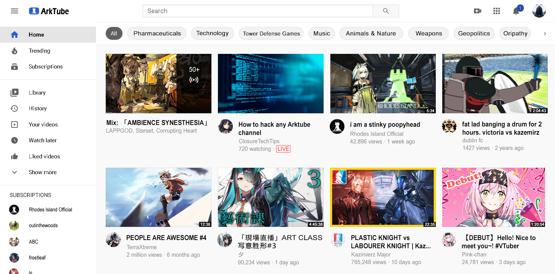Open History in the sidebar
Viewport: 555px width, 274px height.
pyautogui.click(x=48, y=108)
